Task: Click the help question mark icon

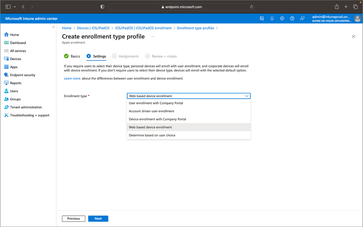Action: click(292, 18)
